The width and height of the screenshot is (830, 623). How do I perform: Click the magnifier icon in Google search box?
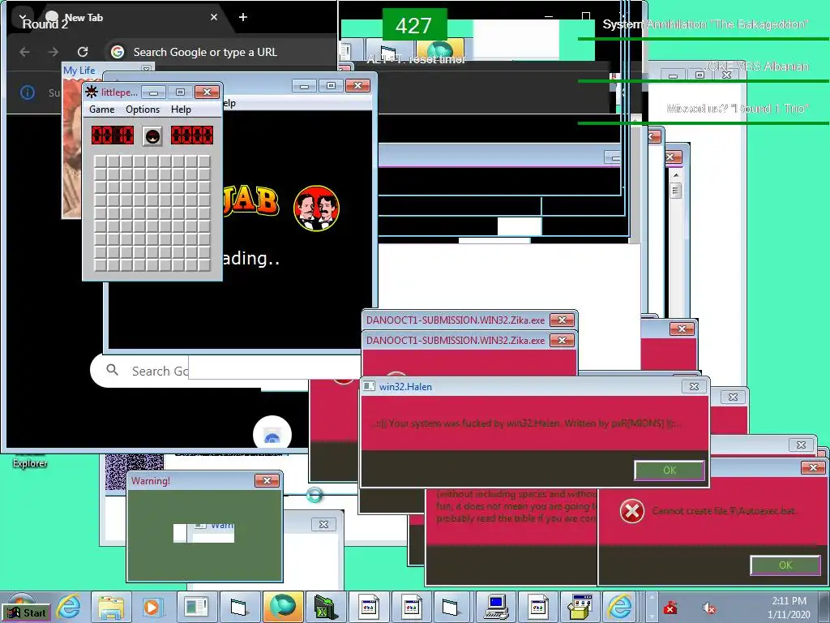[112, 370]
